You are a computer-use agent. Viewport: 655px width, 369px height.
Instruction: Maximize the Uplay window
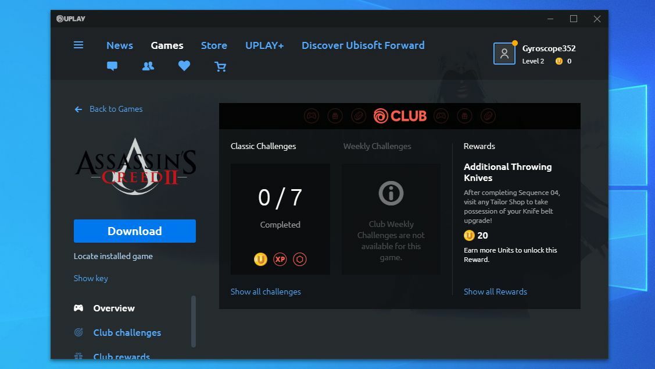[x=574, y=19]
